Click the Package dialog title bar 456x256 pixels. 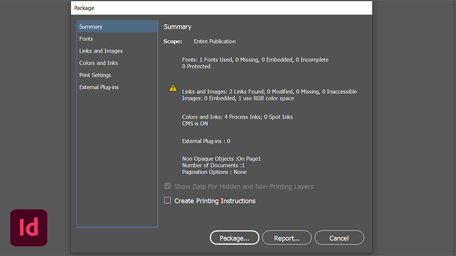[x=221, y=8]
